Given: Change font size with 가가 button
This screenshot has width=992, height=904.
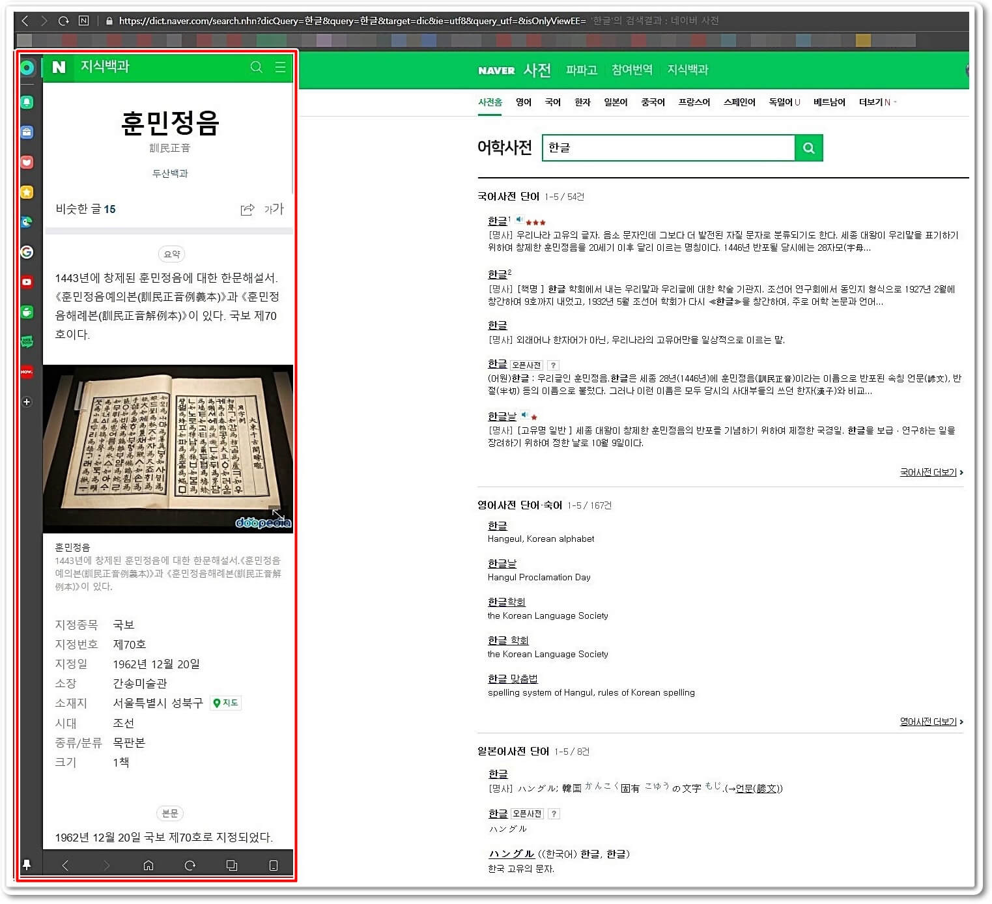Looking at the screenshot, I should point(274,209).
